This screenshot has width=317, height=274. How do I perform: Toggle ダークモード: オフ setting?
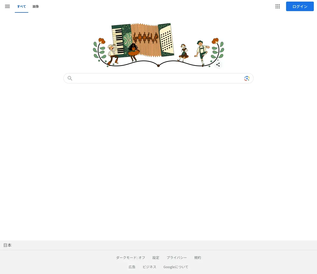click(x=130, y=258)
